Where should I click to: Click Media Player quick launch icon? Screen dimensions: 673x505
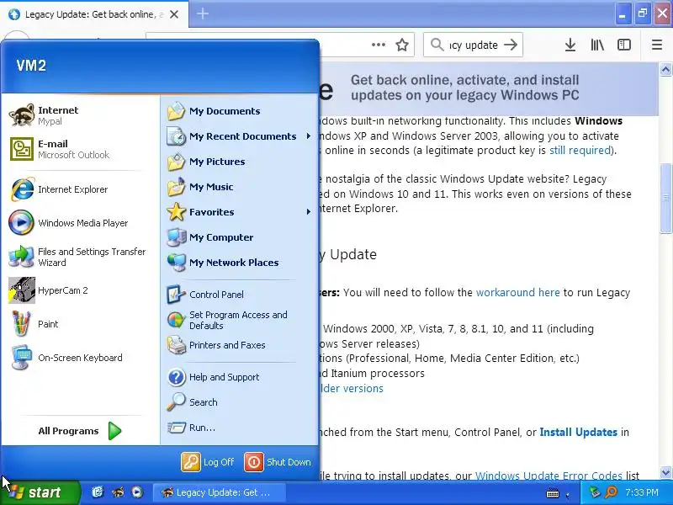coord(137,492)
